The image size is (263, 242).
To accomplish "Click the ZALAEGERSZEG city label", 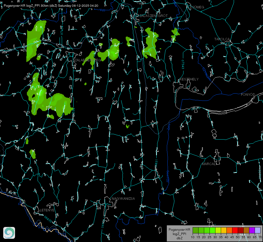I will tap(88, 60).
